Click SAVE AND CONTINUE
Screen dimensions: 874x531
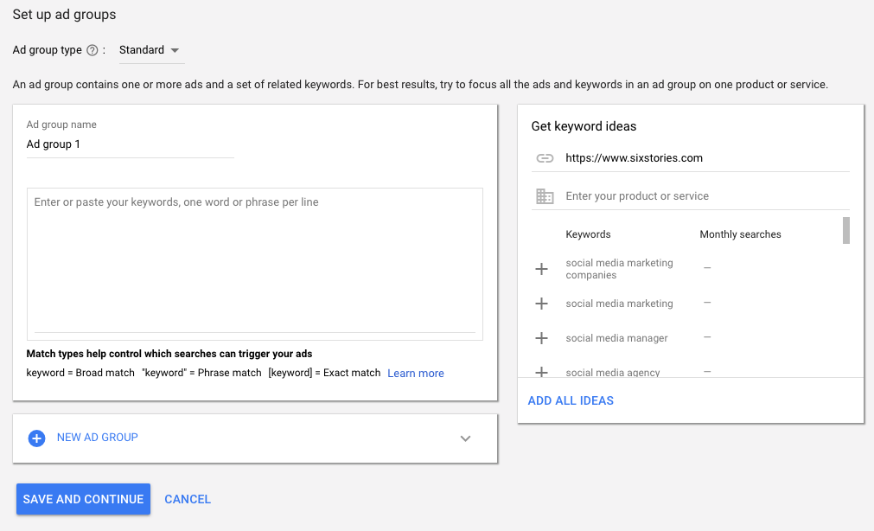82,499
